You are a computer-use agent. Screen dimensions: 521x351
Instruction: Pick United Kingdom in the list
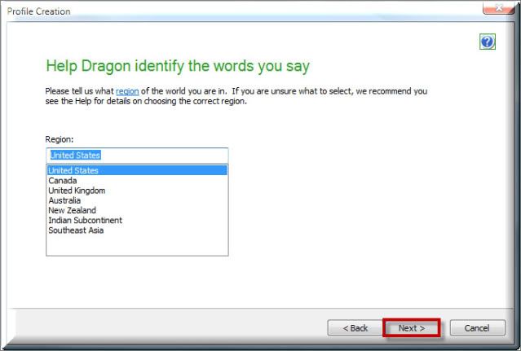pyautogui.click(x=137, y=191)
